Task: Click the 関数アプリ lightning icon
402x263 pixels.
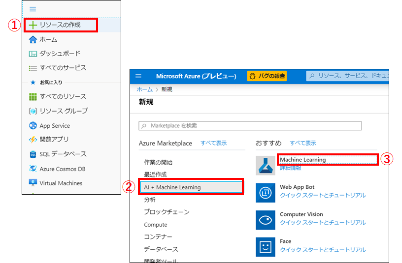Action: tap(33, 140)
